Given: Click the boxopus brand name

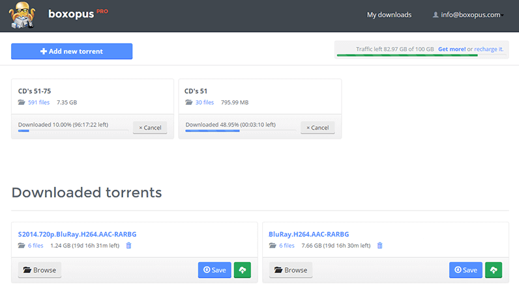Looking at the screenshot, I should click(71, 14).
